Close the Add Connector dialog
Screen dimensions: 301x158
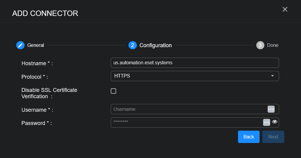[x=285, y=9]
